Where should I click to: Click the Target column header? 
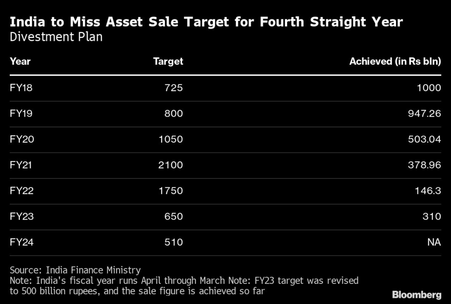point(168,61)
